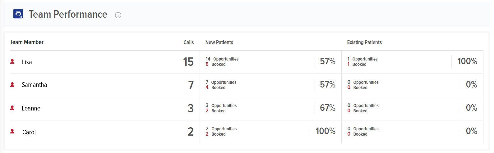Image resolution: width=494 pixels, height=153 pixels.
Task: Click the red person icon for Carol
Action: click(x=12, y=131)
